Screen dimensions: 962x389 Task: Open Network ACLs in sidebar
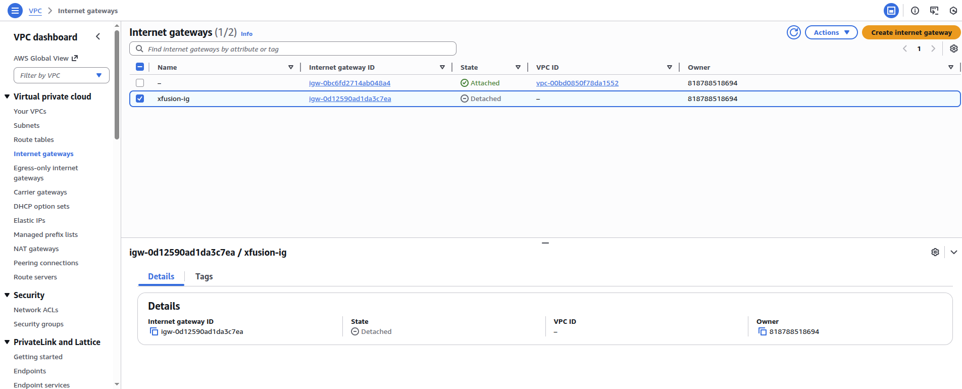click(36, 310)
